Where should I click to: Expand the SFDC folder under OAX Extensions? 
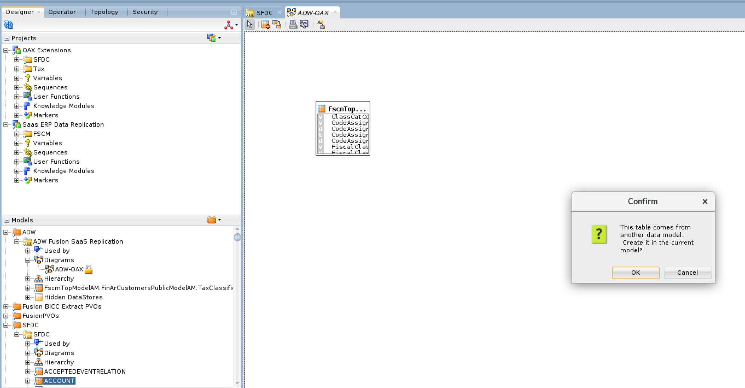pyautogui.click(x=16, y=59)
